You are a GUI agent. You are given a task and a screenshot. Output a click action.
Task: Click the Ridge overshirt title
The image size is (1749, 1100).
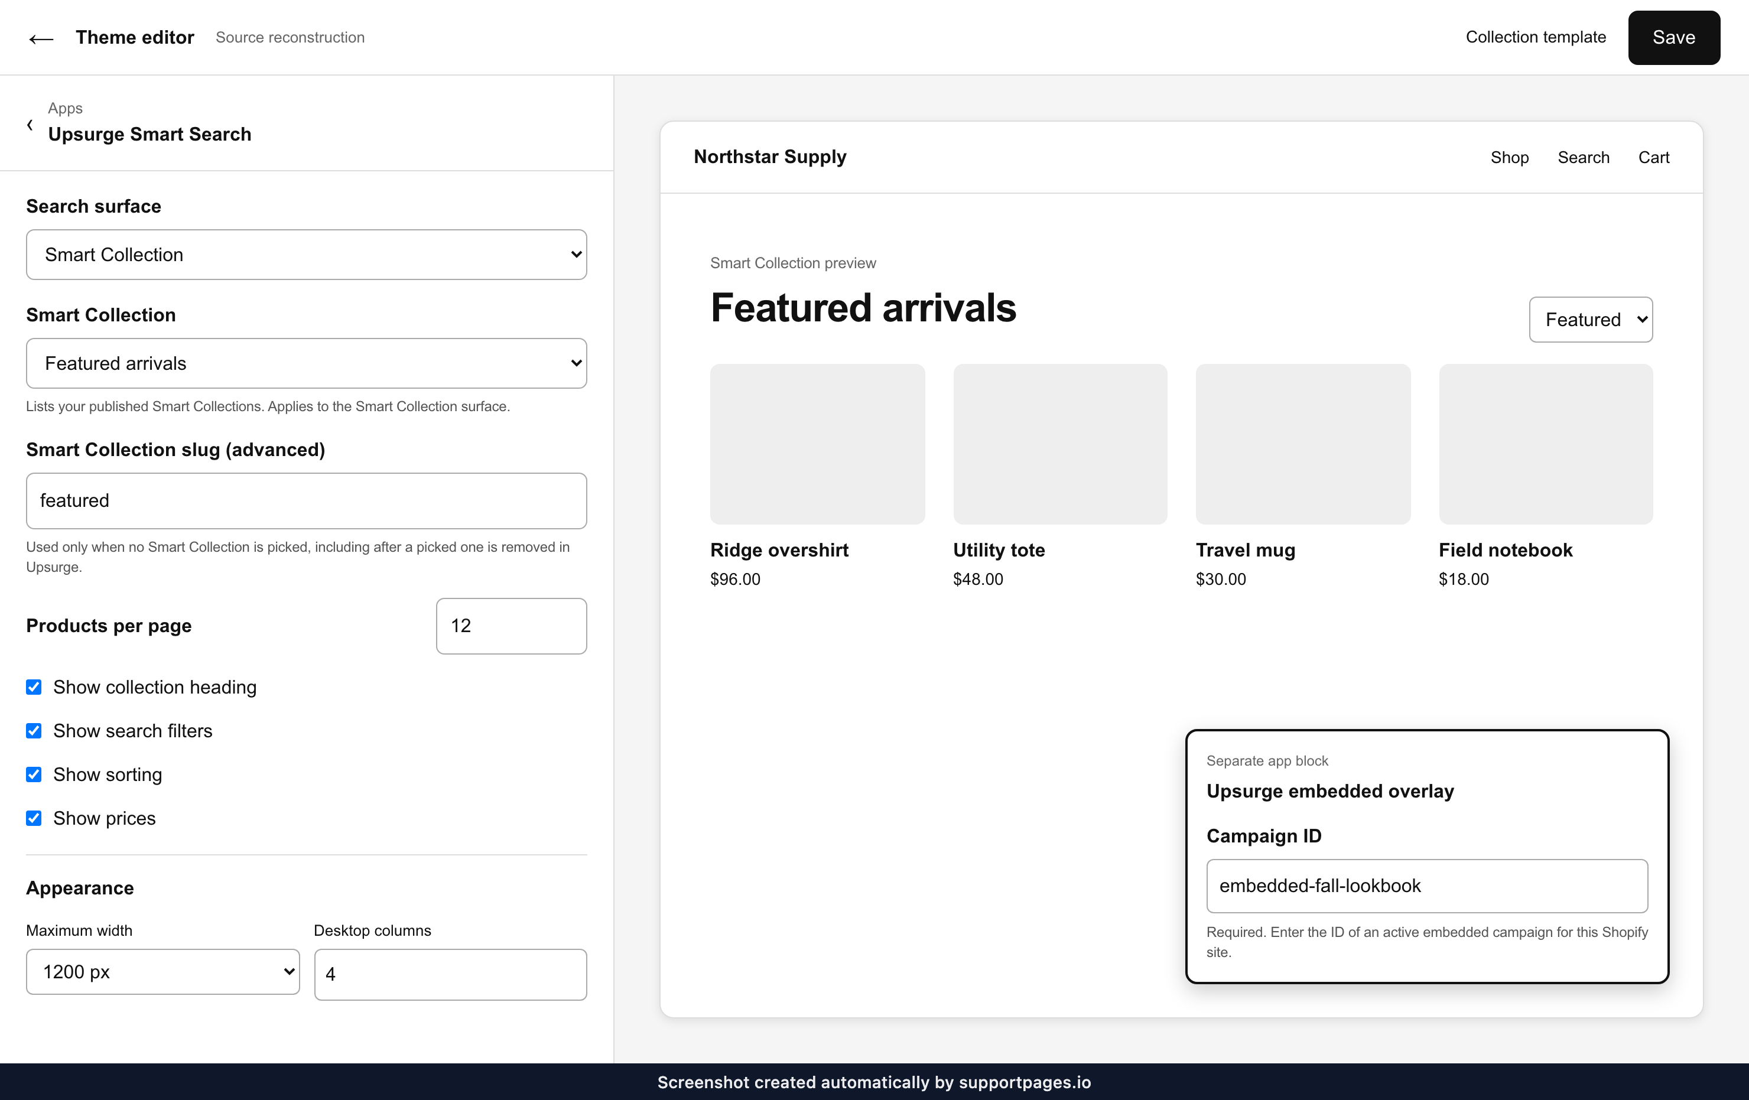coord(779,551)
